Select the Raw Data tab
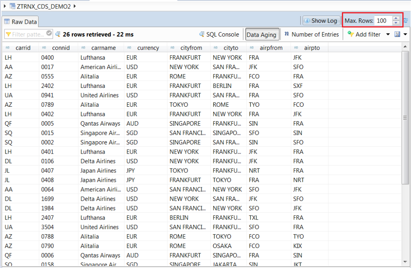Image resolution: width=411 pixels, height=268 pixels. pos(20,22)
